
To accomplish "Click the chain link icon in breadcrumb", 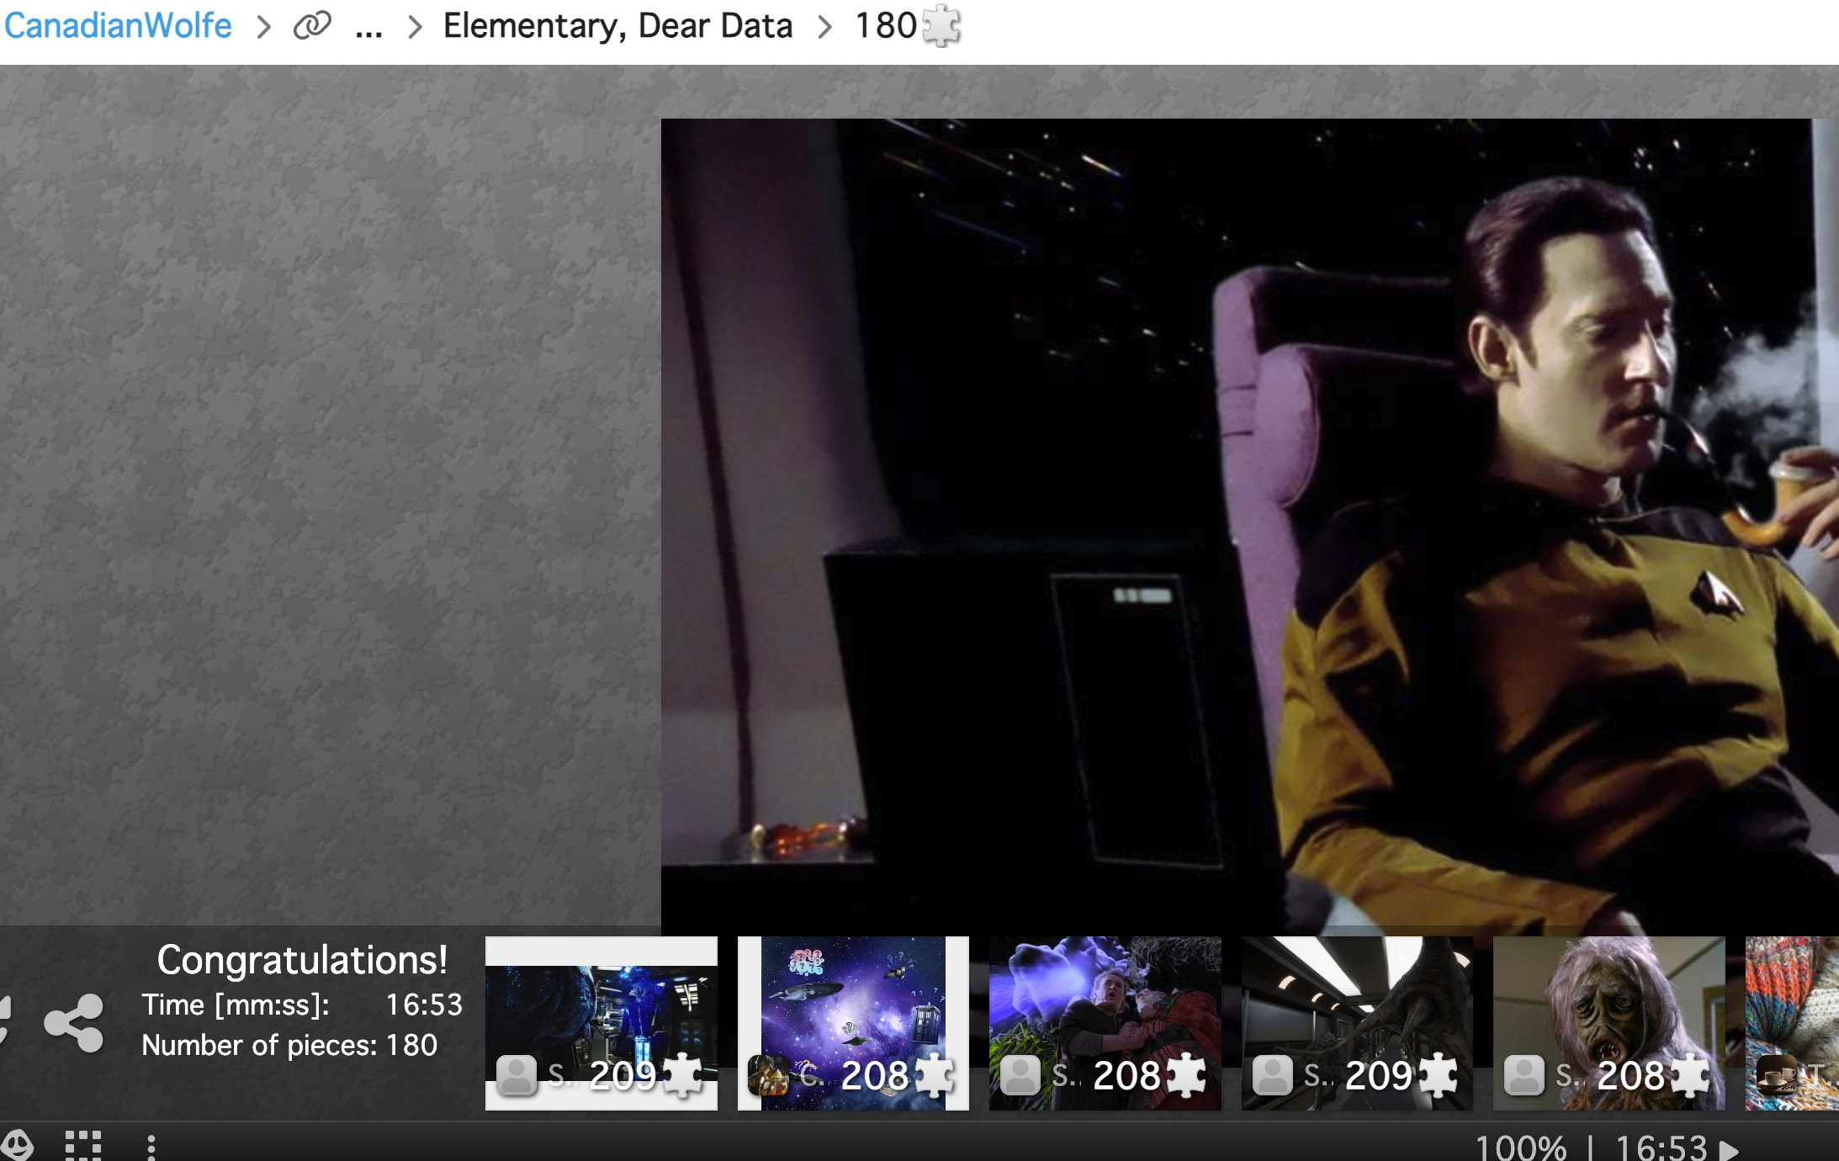I will pos(312,26).
